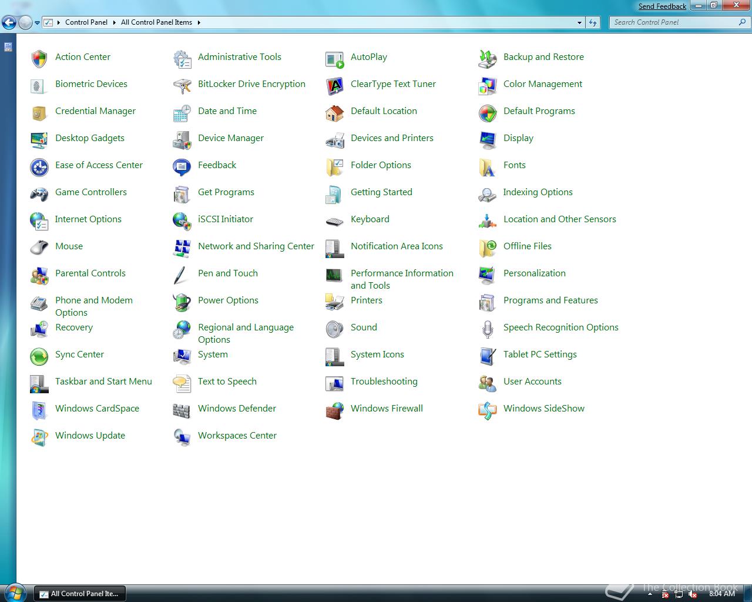Open BitLocker Drive Encryption icon

pyautogui.click(x=182, y=86)
